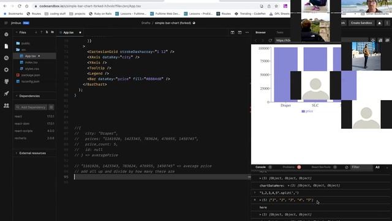Click the Drafts breadcrumb link
The width and height of the screenshot is (392, 221).
146,23
